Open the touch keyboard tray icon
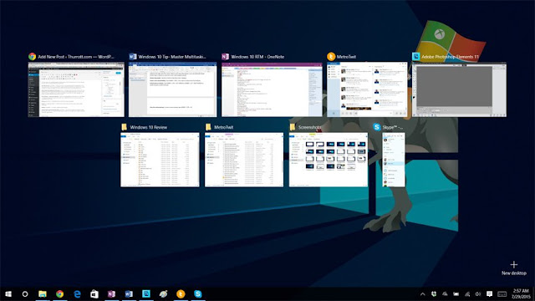535x301 pixels. coord(502,294)
